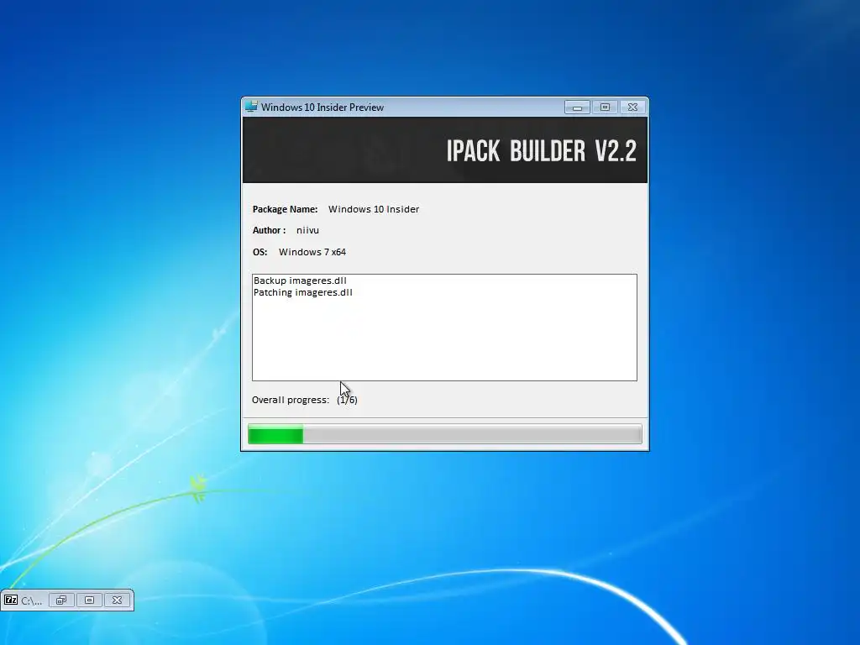Click the iPack Builder V2.2 banner

pos(445,149)
